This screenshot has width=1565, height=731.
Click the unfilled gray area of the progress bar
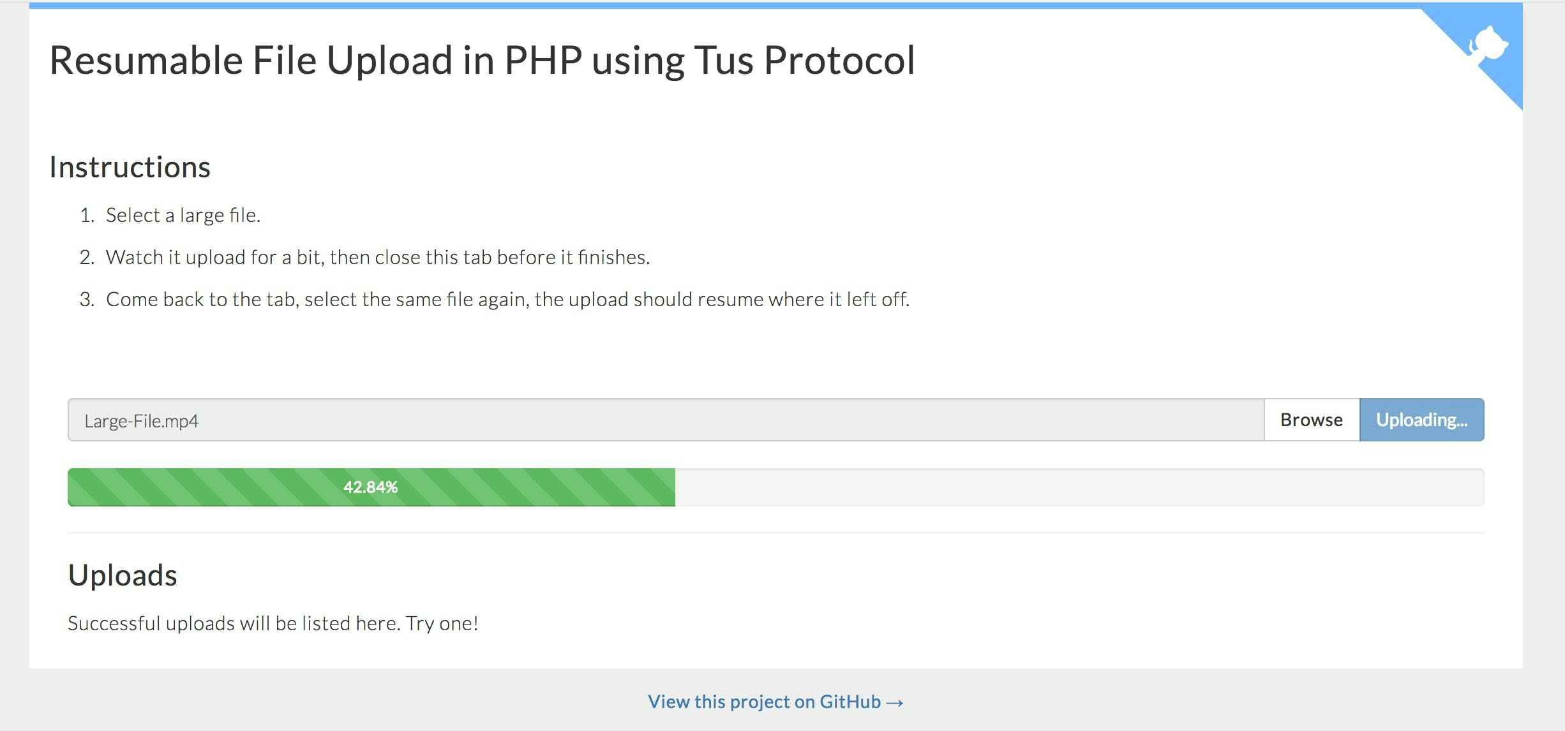pos(1085,487)
